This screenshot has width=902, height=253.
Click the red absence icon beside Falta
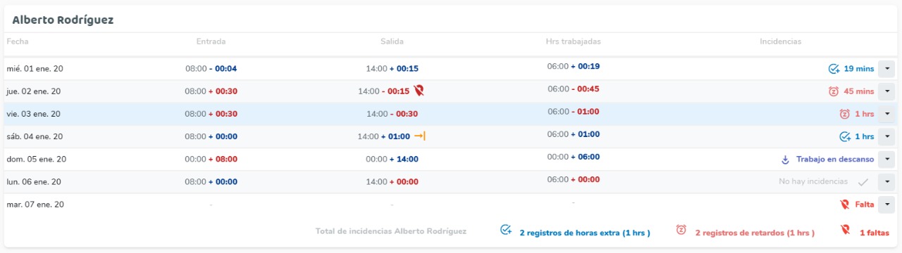coord(845,205)
